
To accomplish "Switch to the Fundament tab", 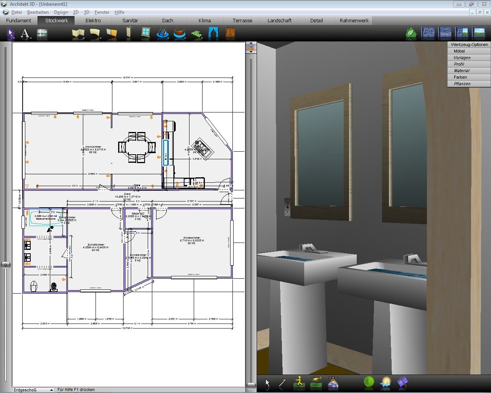I will (x=18, y=20).
